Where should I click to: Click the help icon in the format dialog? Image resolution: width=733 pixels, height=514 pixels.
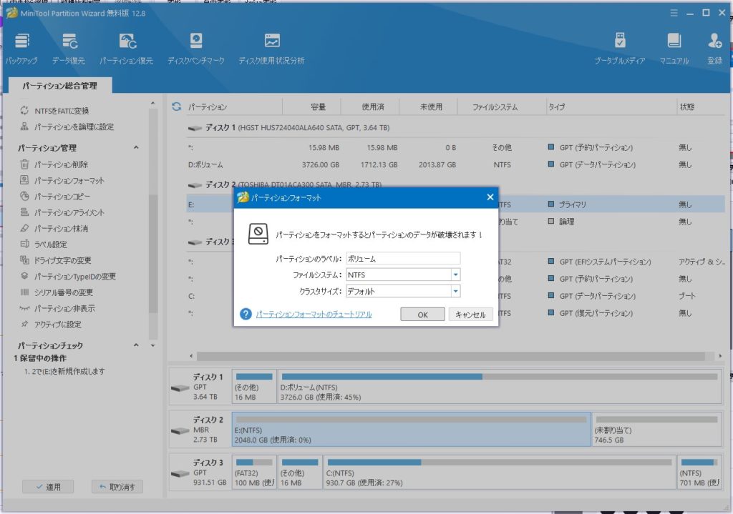tap(246, 314)
